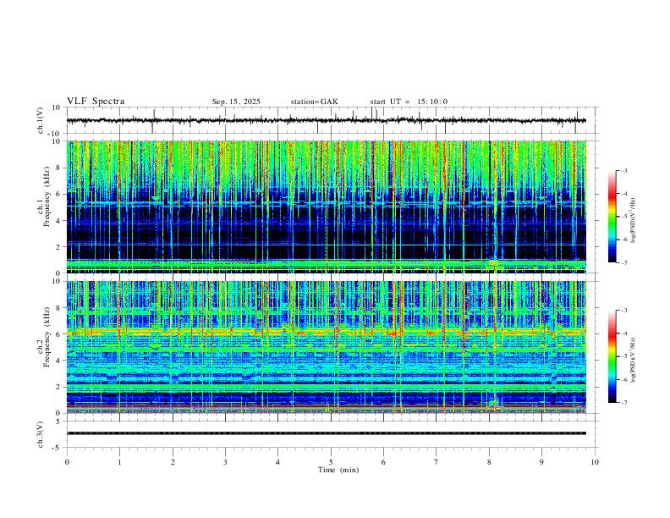Click the "8" kHz tick on ch.2 frequency axis
Image resolution: width=670 pixels, height=518 pixels.
point(59,308)
